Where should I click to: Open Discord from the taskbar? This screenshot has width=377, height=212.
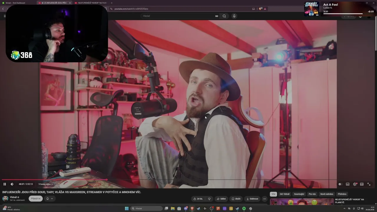coord(186,208)
